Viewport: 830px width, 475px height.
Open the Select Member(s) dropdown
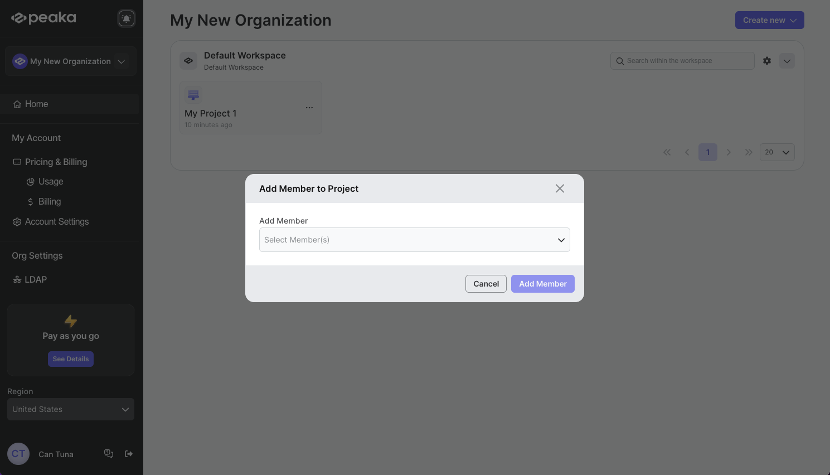point(415,240)
